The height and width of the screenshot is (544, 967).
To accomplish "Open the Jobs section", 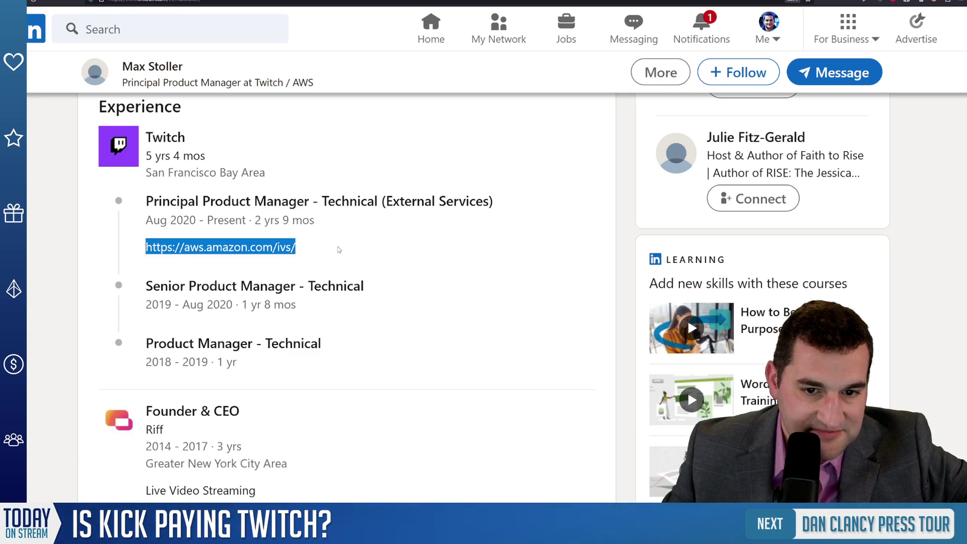I will 566,29.
